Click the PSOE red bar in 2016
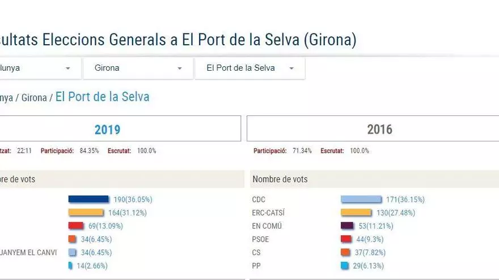 (x=346, y=239)
